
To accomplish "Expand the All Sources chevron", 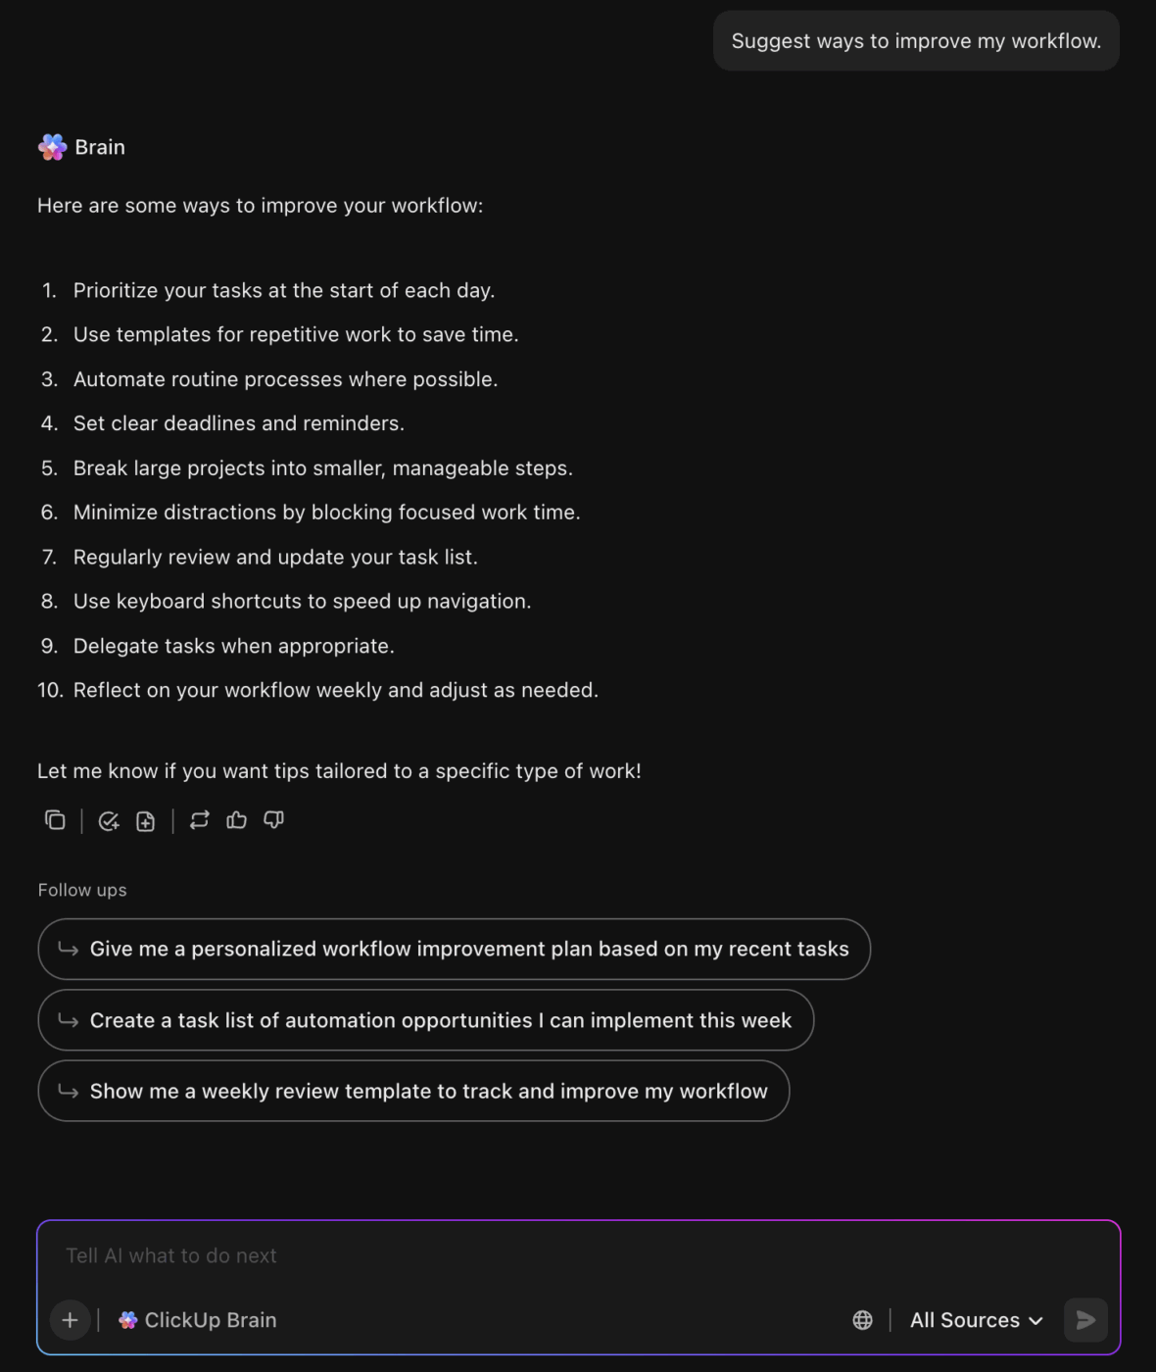I will pos(1034,1320).
